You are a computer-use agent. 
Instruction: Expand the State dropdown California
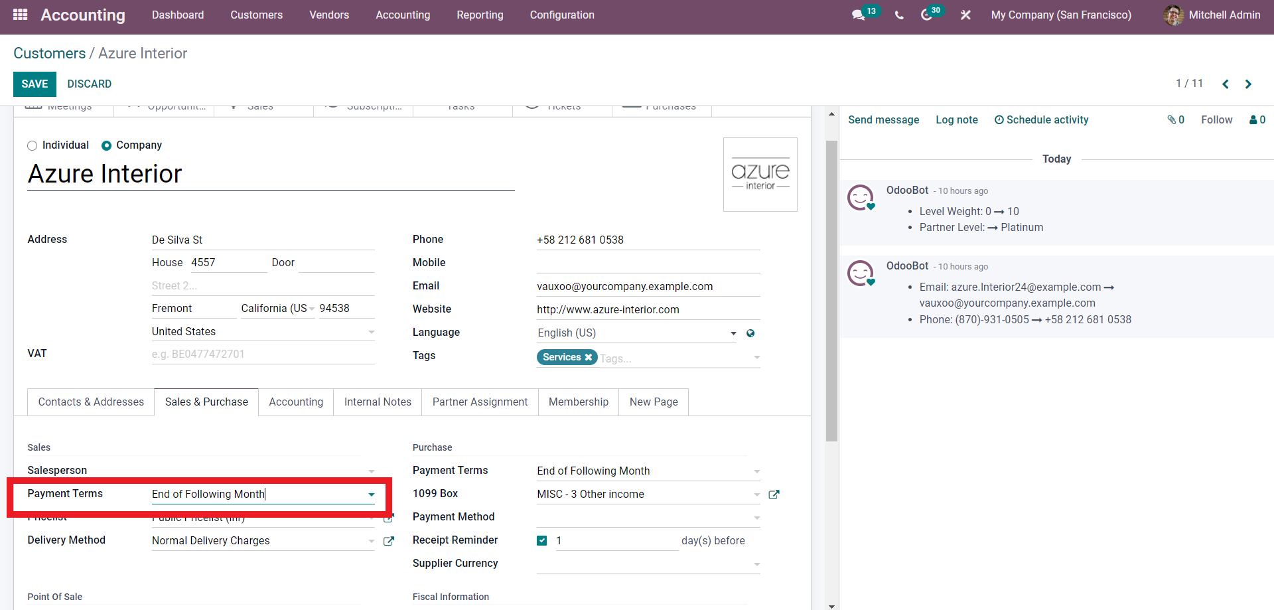(312, 309)
